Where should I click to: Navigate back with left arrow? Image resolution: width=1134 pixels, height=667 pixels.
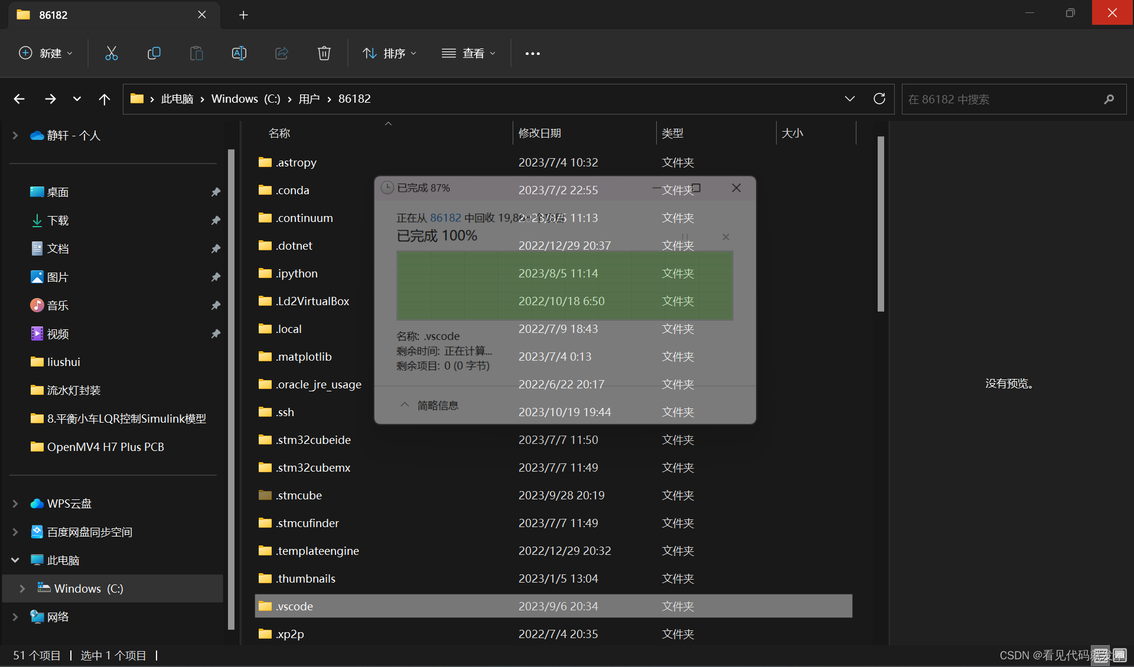(19, 99)
